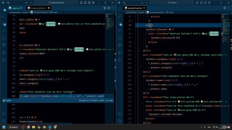Split the editor in website window
Image resolution: width=232 pixels, height=130 pixels.
(x=225, y=8)
